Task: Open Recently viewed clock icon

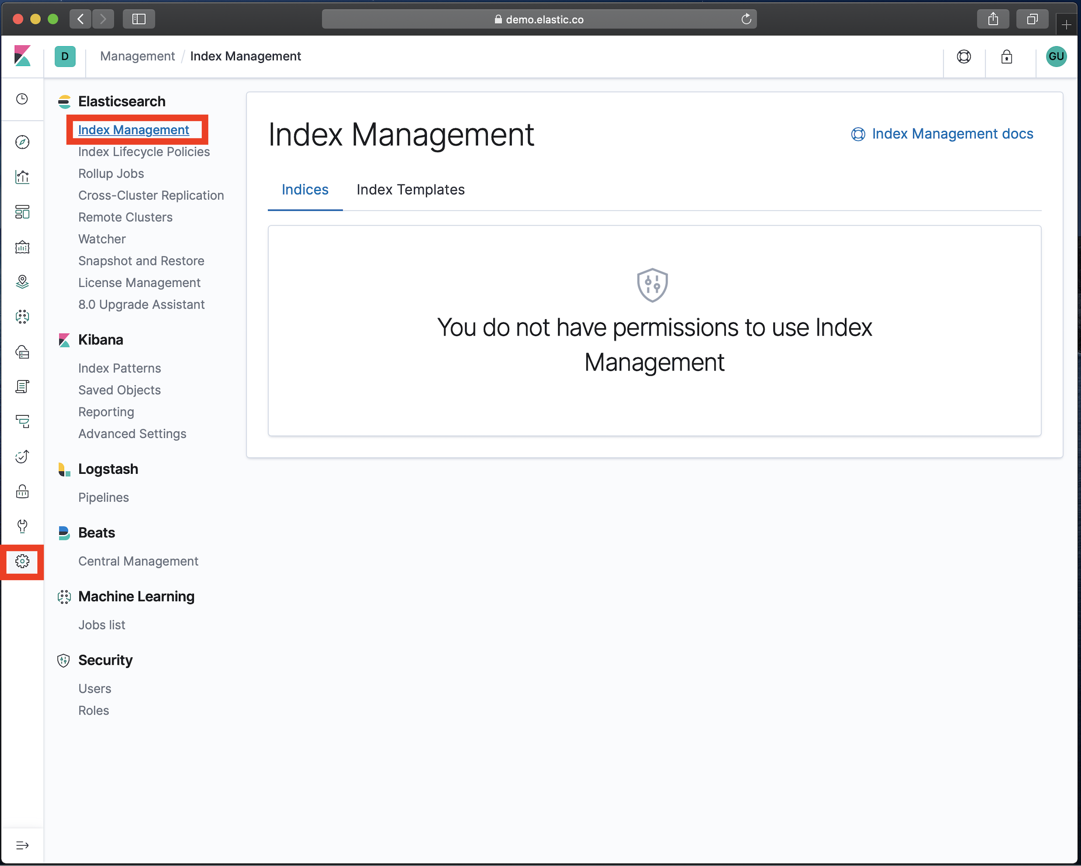Action: [22, 99]
